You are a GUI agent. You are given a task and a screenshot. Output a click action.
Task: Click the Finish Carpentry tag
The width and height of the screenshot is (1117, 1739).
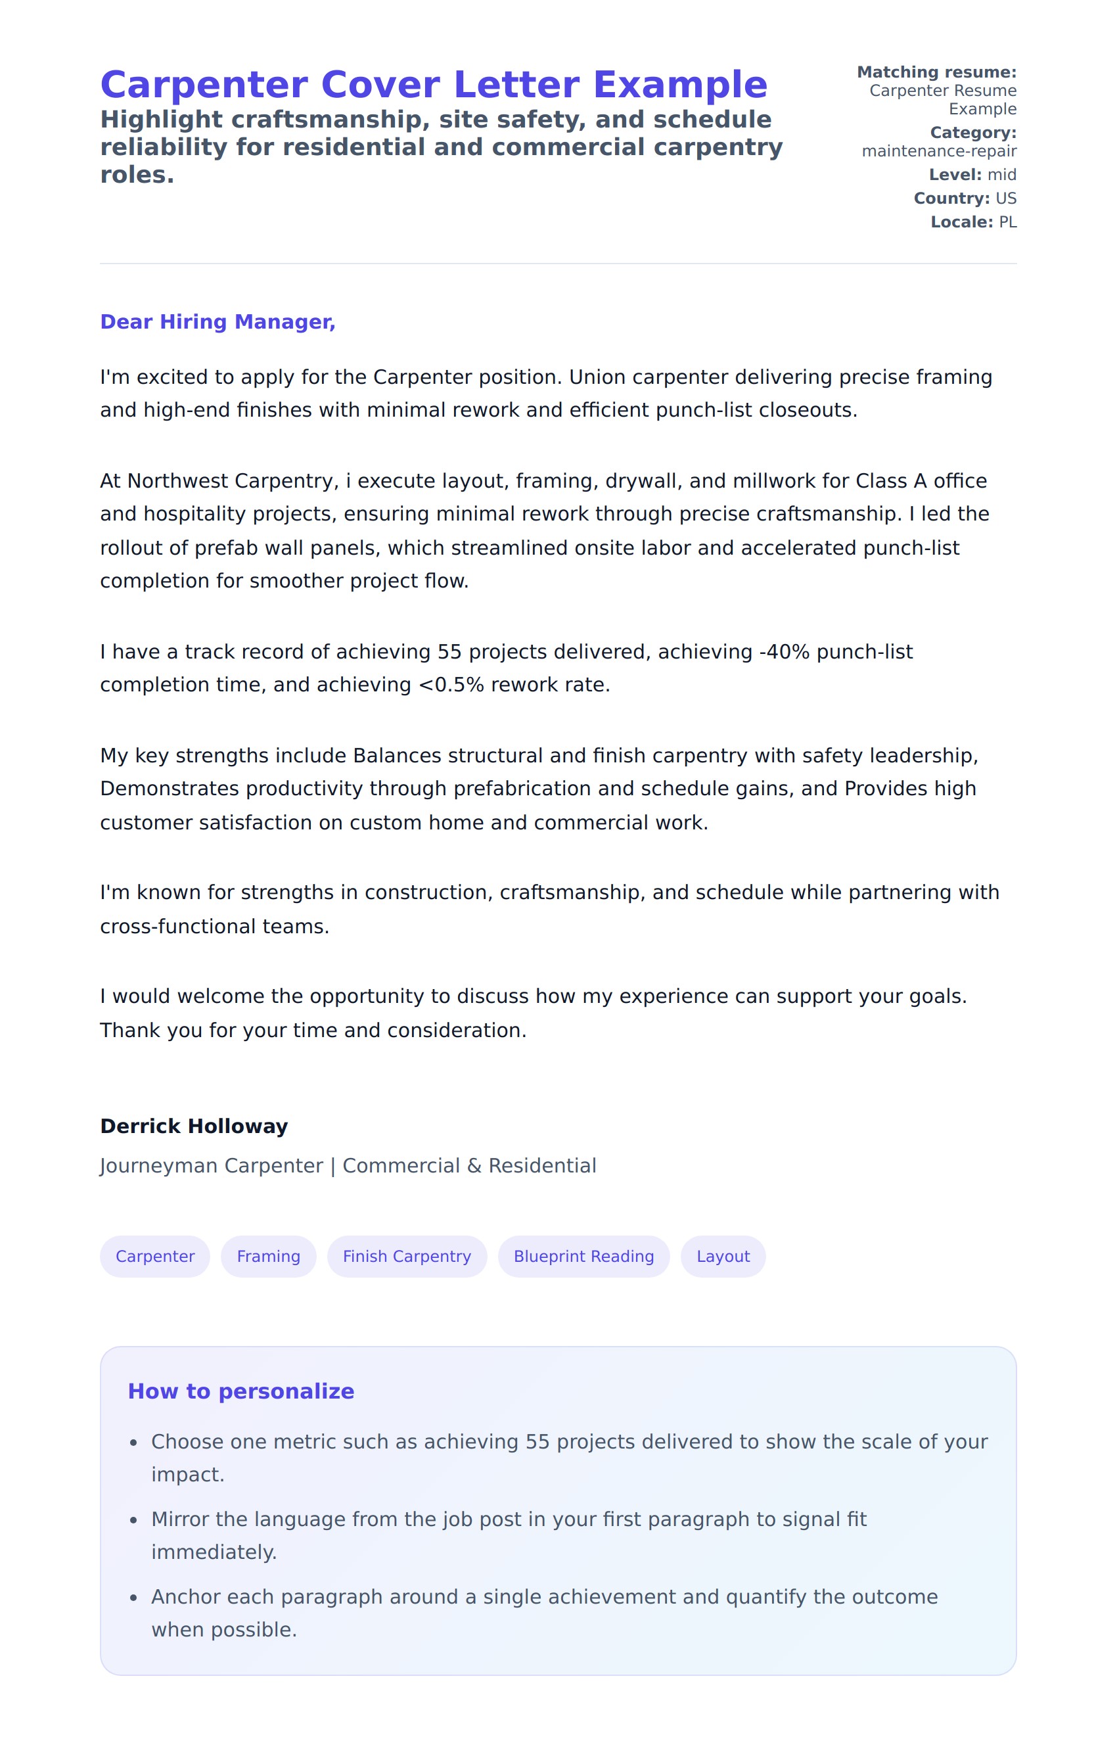click(x=406, y=1256)
